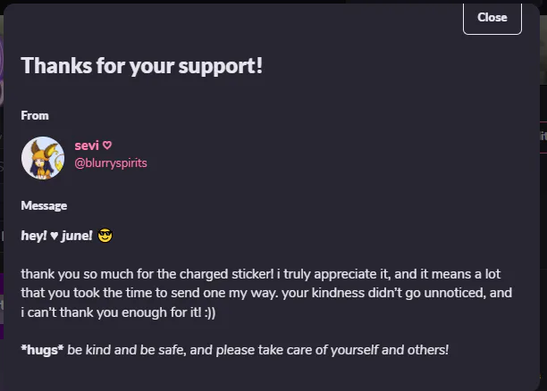Click the Thanks for your support heading
The image size is (547, 391).
click(141, 65)
